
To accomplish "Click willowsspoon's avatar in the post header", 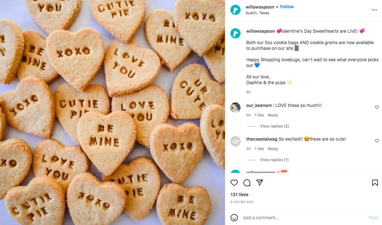I will (x=235, y=9).
